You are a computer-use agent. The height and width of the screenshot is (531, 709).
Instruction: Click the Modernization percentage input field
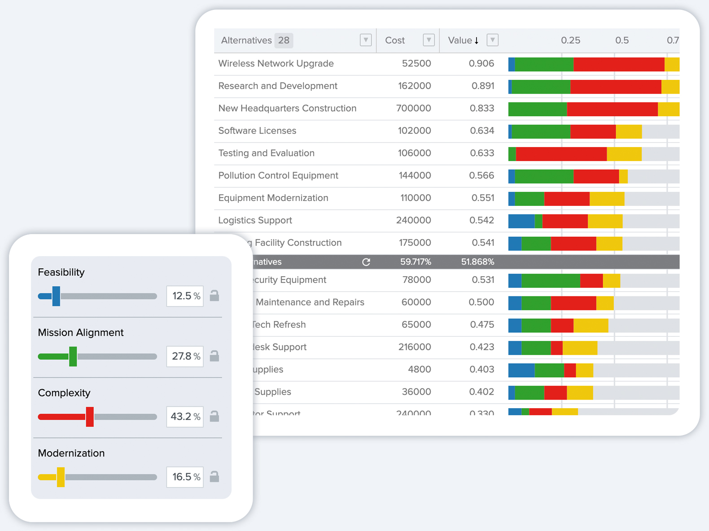coord(184,477)
